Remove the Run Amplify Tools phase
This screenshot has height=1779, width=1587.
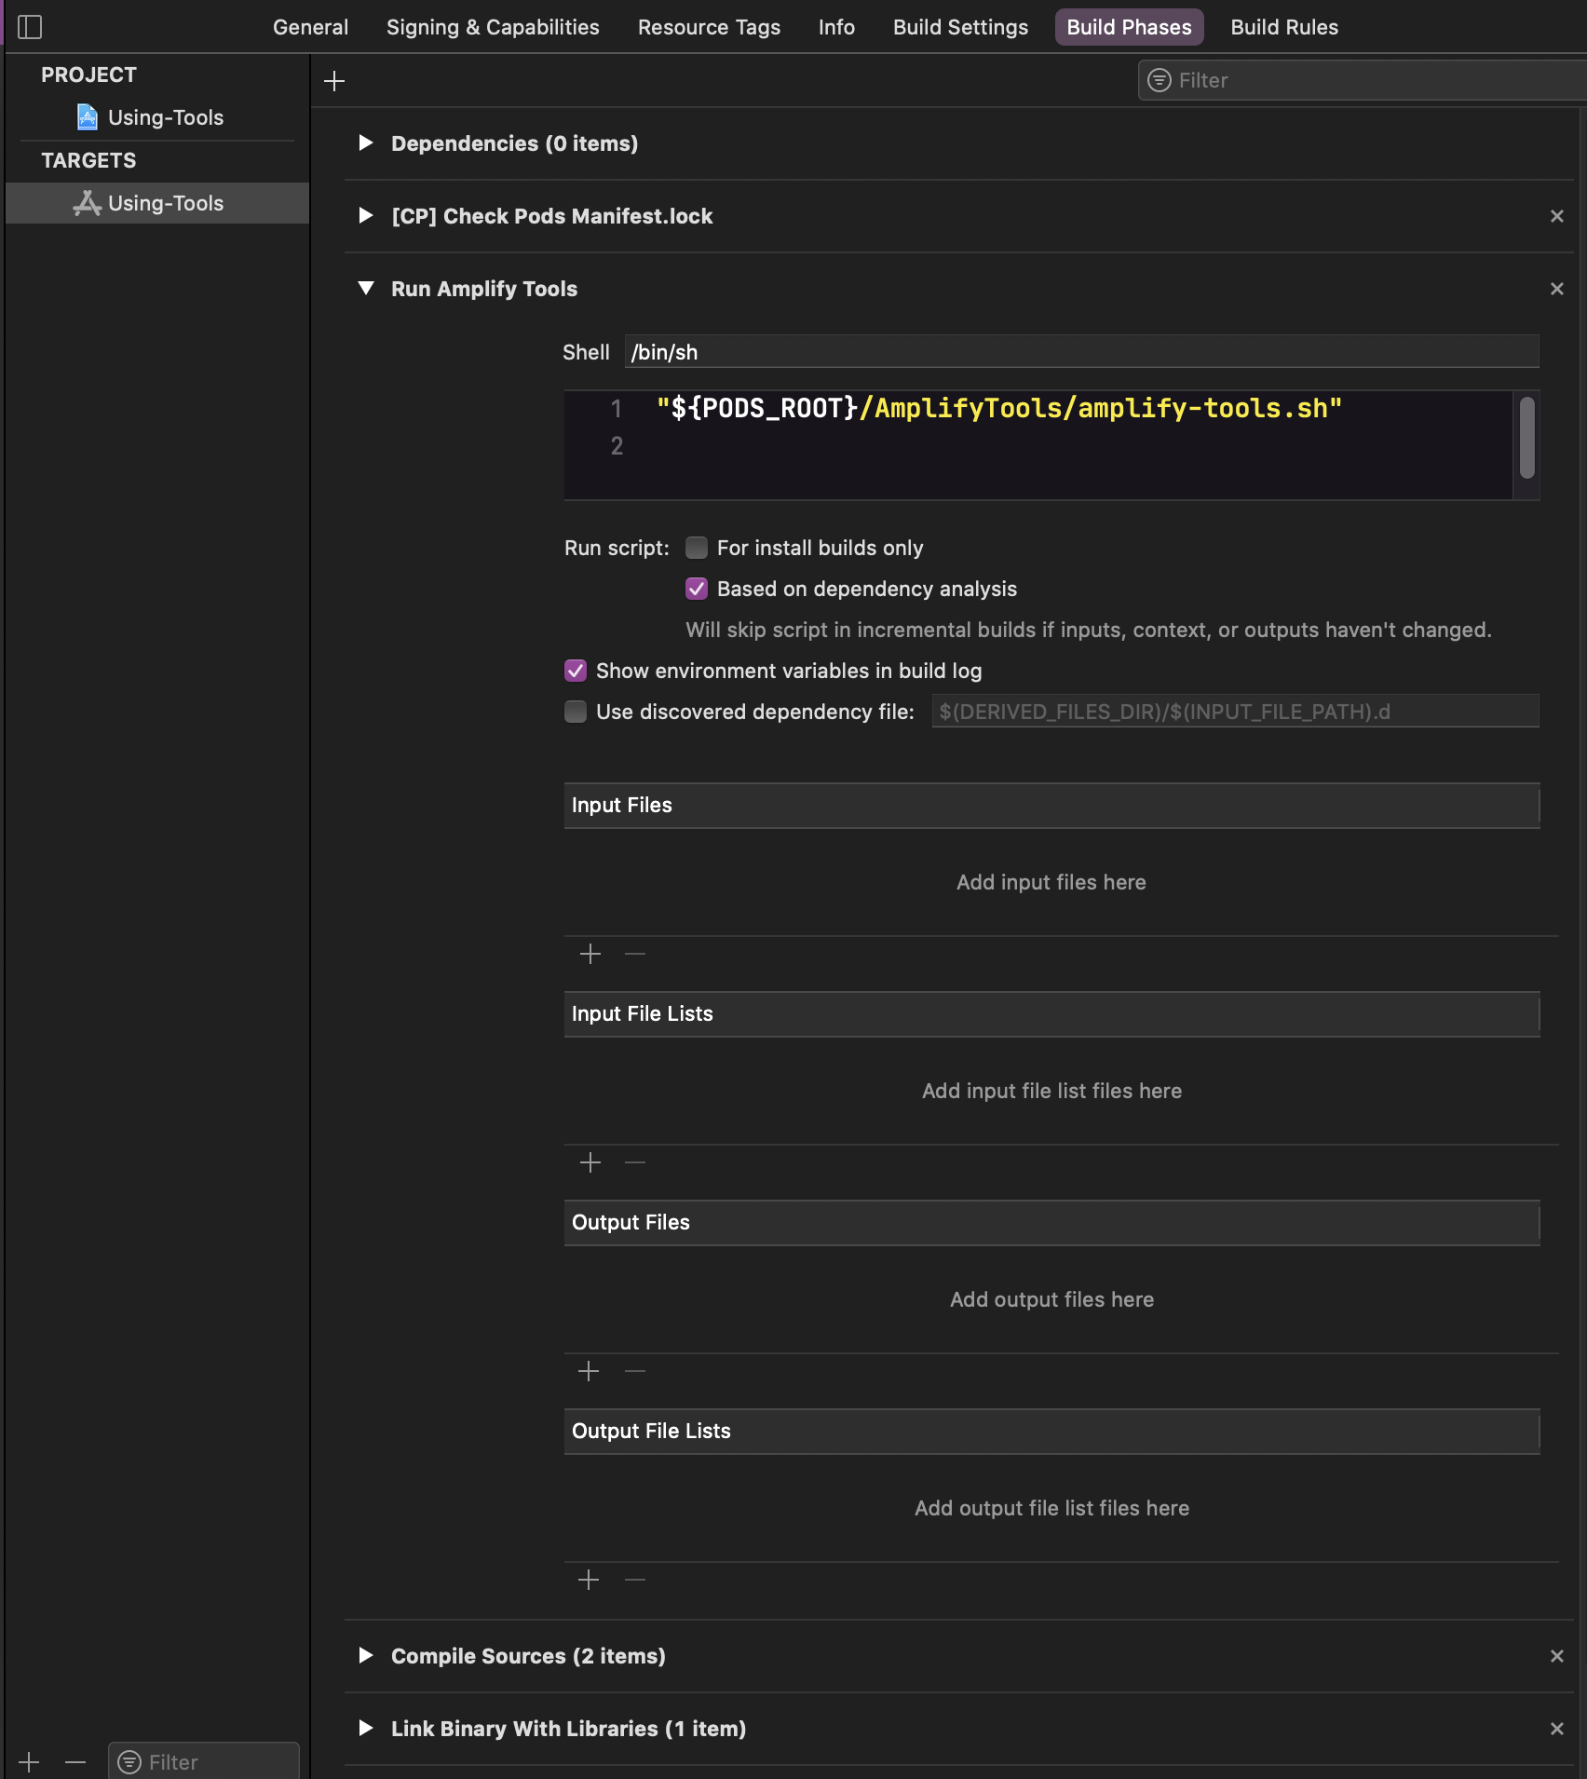1556,289
